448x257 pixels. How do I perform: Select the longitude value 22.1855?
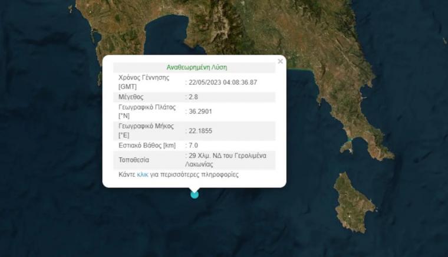point(200,131)
